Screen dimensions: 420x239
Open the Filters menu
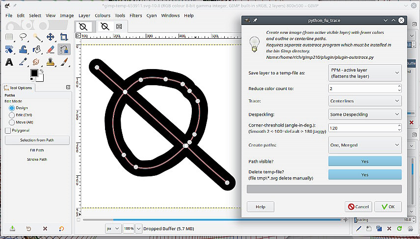pos(136,16)
